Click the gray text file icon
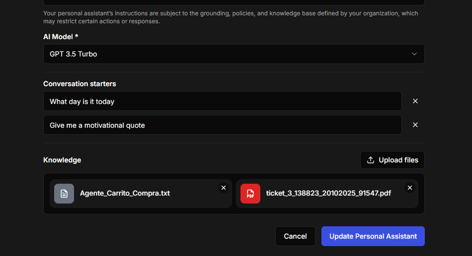This screenshot has width=472, height=256. pos(64,194)
